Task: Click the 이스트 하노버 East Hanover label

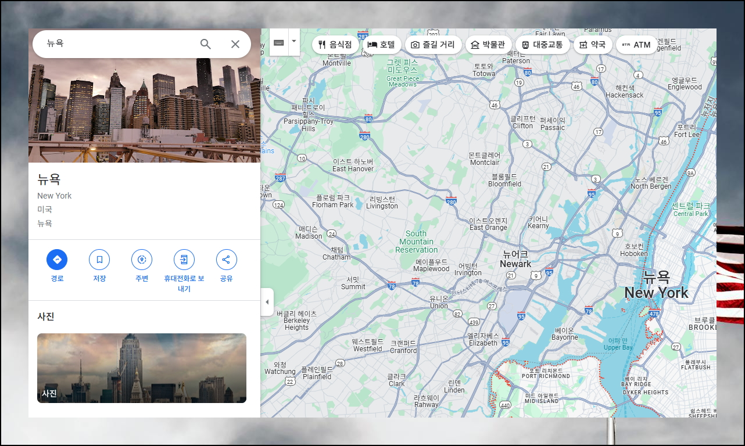Action: pos(353,165)
